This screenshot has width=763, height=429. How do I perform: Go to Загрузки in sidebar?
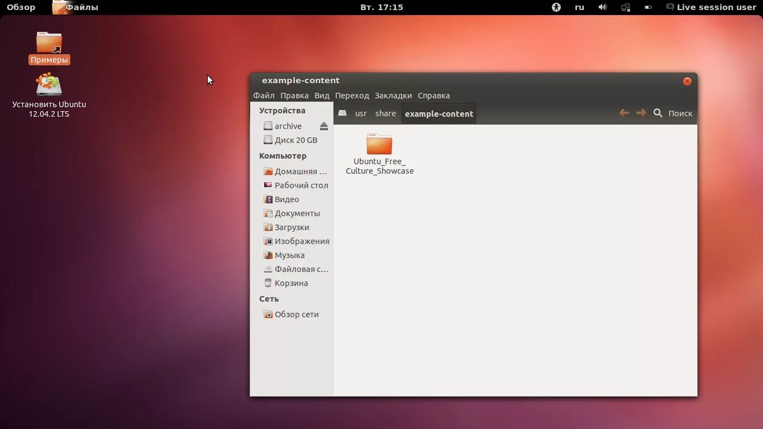point(292,227)
